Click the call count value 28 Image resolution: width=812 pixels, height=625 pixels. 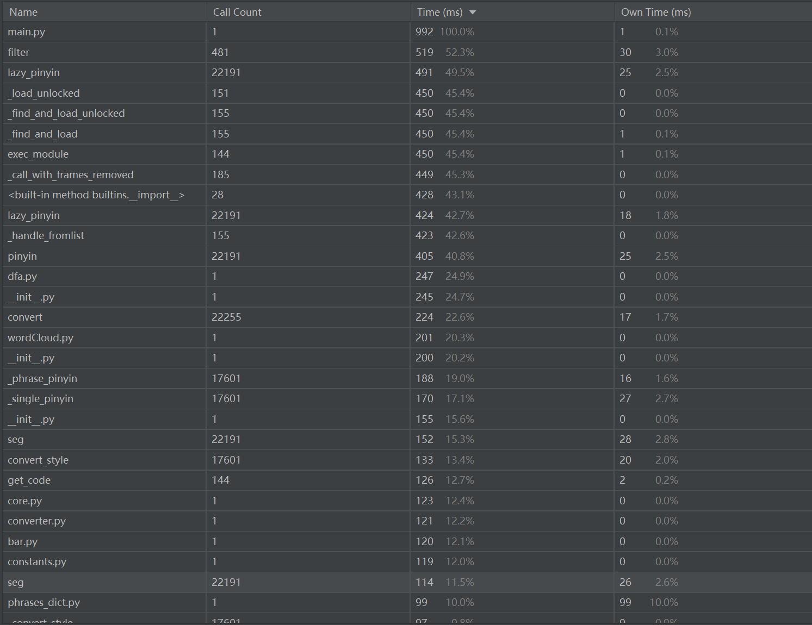pyautogui.click(x=218, y=195)
